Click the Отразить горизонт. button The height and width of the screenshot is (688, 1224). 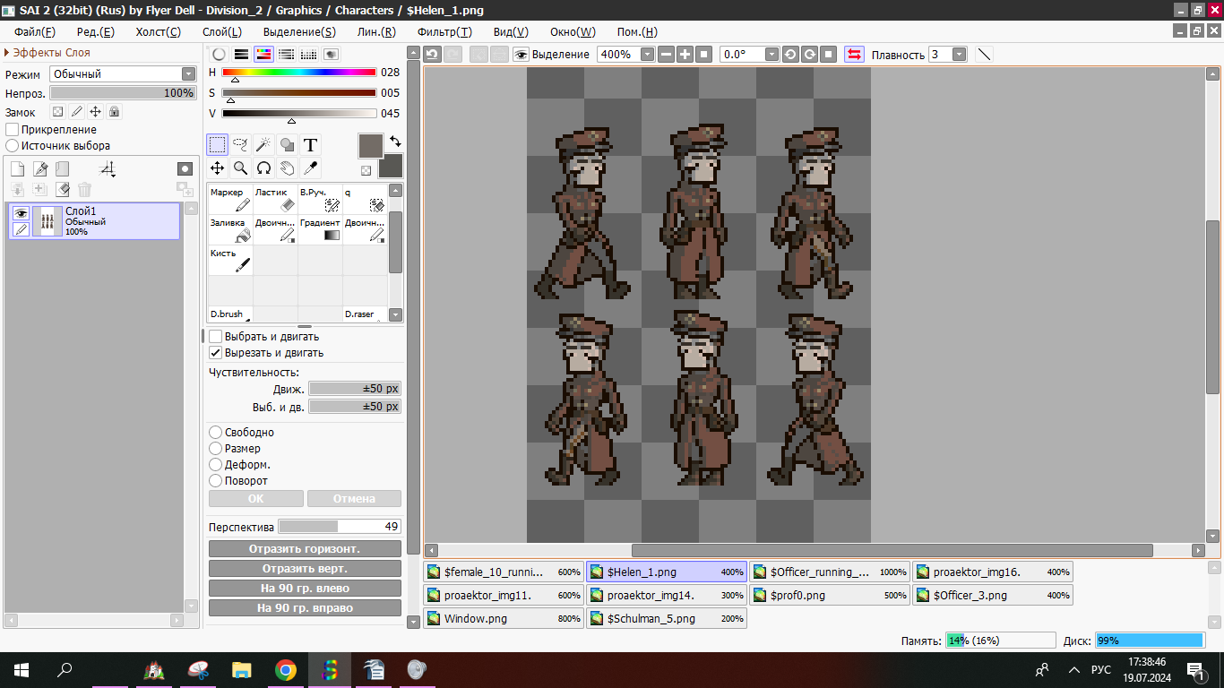(305, 549)
